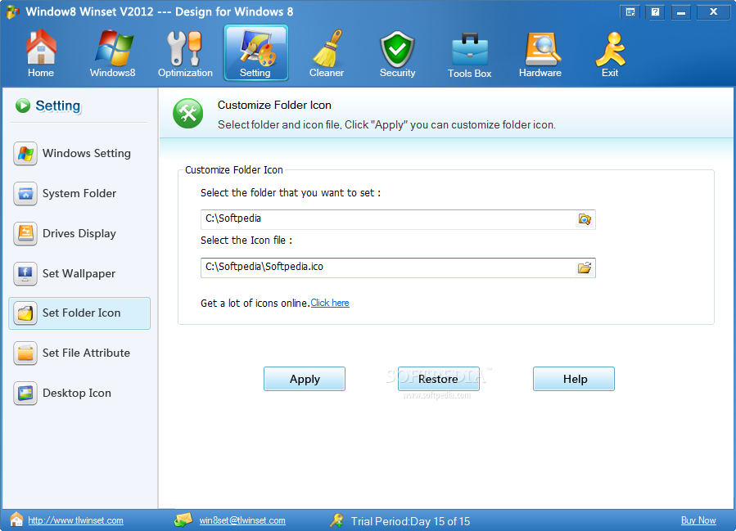
Task: Click the Windows Setting sidebar icon
Action: (x=25, y=153)
